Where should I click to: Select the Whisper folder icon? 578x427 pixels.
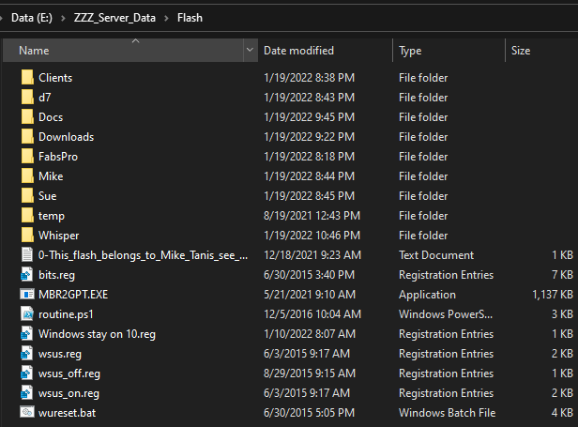pos(27,236)
